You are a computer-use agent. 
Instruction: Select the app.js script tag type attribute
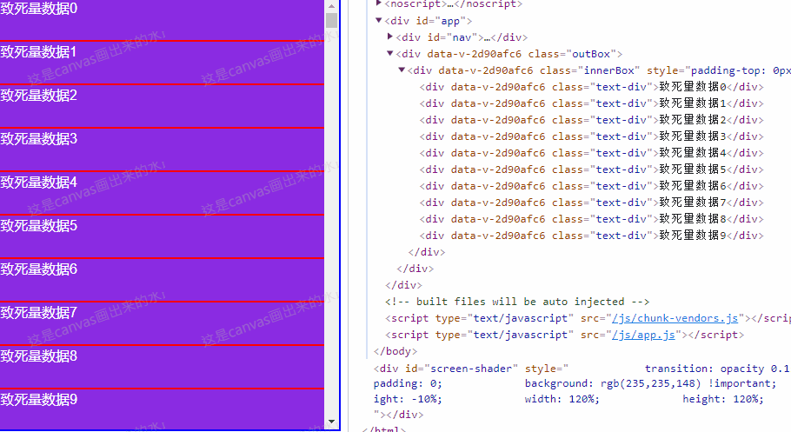tap(504, 336)
